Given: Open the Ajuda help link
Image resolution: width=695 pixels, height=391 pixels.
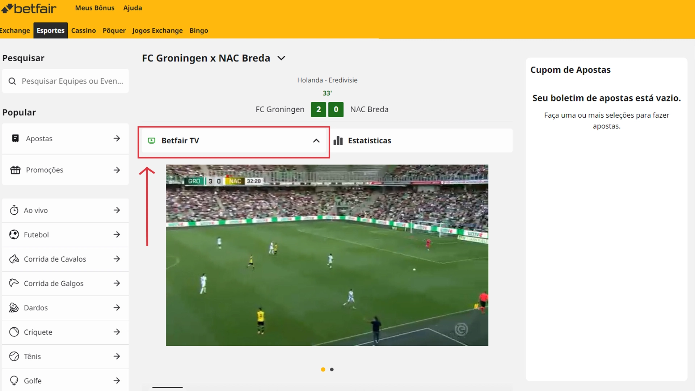Looking at the screenshot, I should [x=132, y=8].
